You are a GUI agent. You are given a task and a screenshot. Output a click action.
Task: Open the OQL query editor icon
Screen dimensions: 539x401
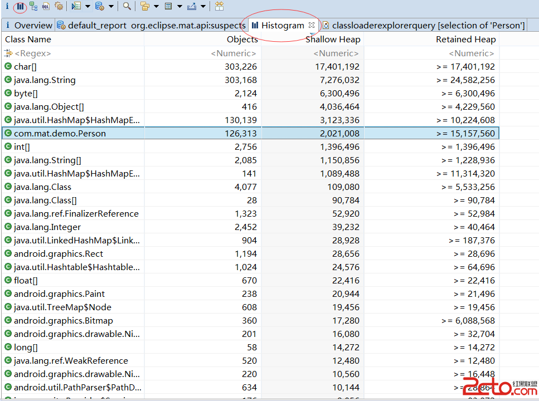46,7
